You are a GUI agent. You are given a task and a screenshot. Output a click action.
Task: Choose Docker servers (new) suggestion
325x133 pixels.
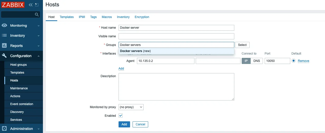pyautogui.click(x=176, y=51)
